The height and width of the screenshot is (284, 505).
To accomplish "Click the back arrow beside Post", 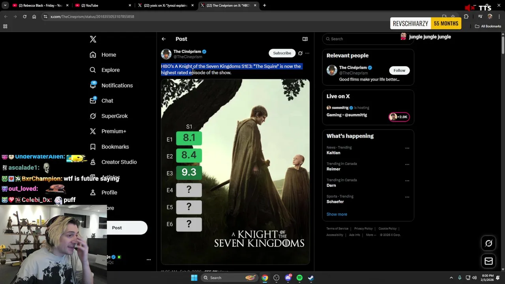I will pyautogui.click(x=164, y=39).
